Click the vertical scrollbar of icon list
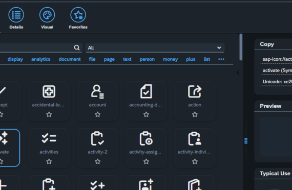The width and height of the screenshot is (292, 190). tap(241, 47)
